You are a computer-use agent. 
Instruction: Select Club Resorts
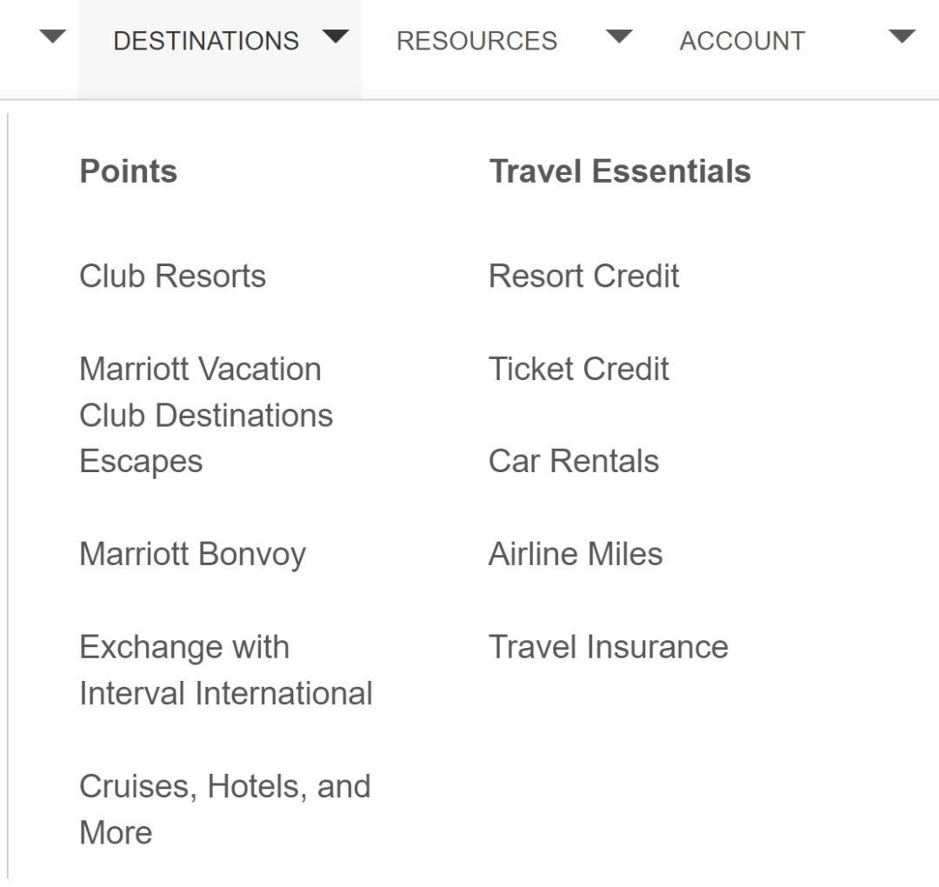172,276
